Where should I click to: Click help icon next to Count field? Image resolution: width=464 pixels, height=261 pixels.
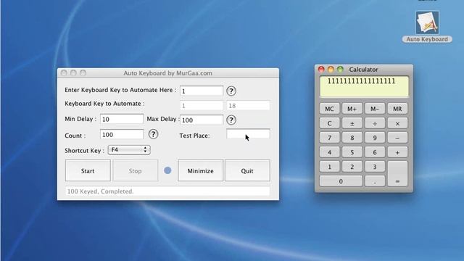153,134
